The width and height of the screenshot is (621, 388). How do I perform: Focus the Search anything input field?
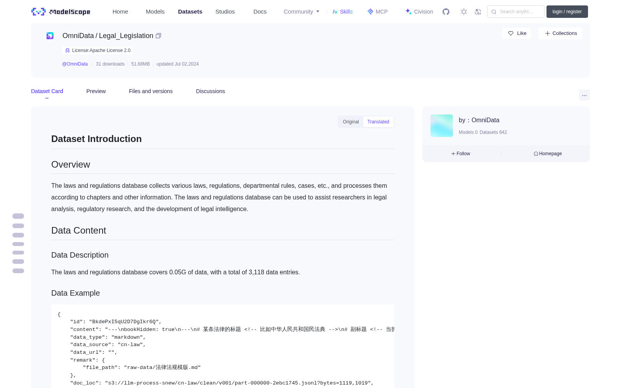tap(516, 12)
